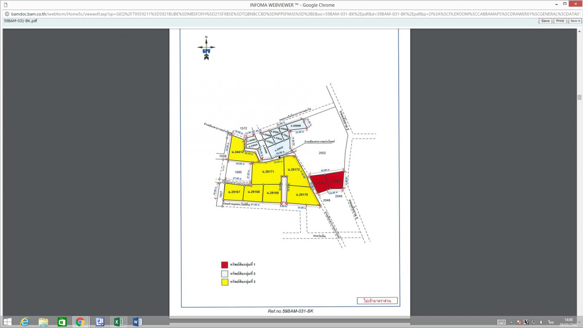This screenshot has height=328, width=583.
Task: Click the light blue legend swatch for group 2
Action: 224,274
